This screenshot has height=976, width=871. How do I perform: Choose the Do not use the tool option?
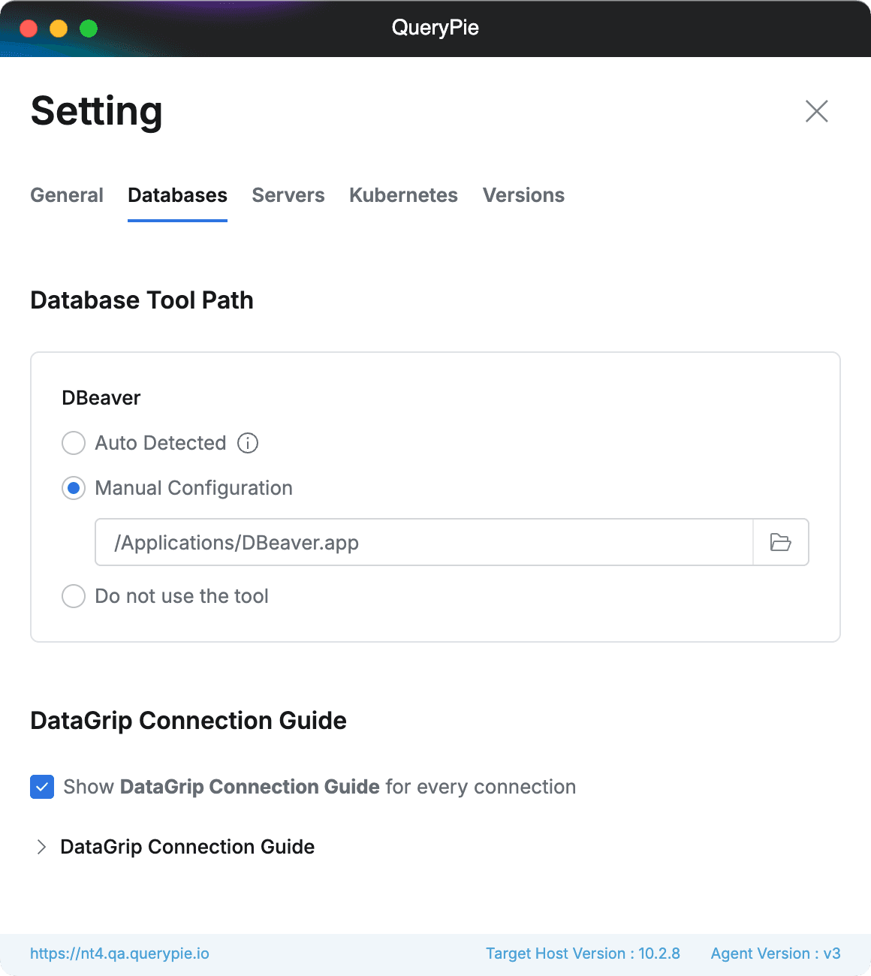[x=74, y=596]
